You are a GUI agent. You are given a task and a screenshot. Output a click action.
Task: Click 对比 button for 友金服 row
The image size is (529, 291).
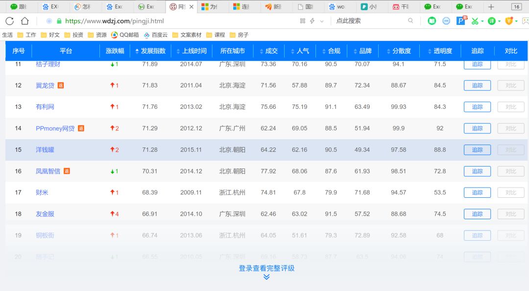tap(511, 214)
